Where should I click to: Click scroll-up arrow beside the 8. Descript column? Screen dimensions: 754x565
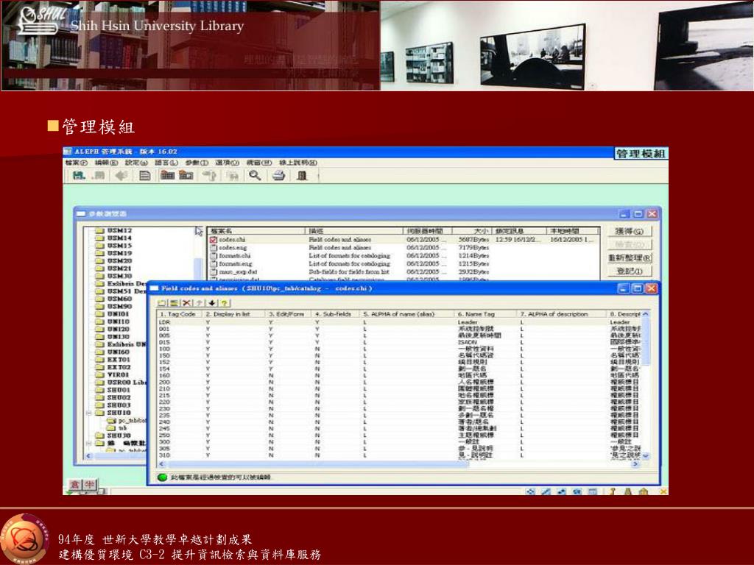(645, 313)
